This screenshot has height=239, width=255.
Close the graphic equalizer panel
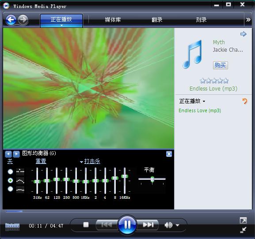169,154
